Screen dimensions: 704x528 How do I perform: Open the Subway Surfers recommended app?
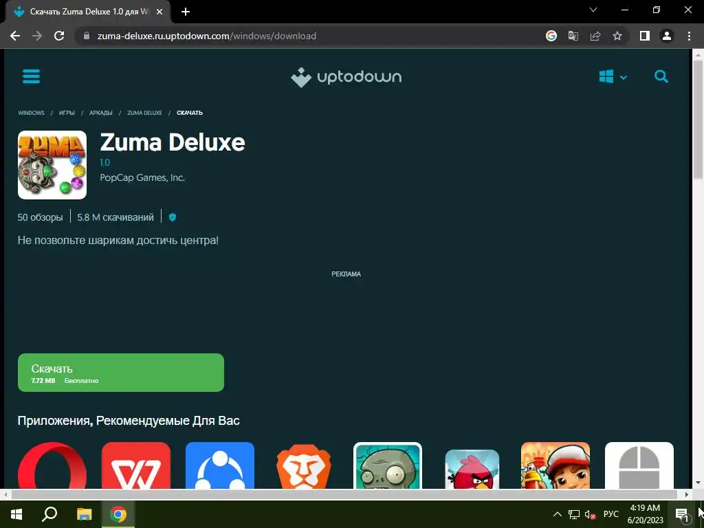555,465
